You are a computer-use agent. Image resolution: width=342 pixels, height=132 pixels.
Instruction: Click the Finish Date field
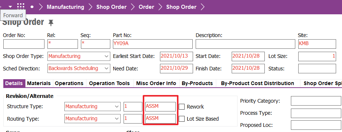[248, 68]
